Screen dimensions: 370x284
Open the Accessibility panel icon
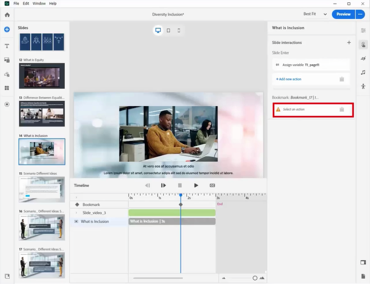point(363,86)
